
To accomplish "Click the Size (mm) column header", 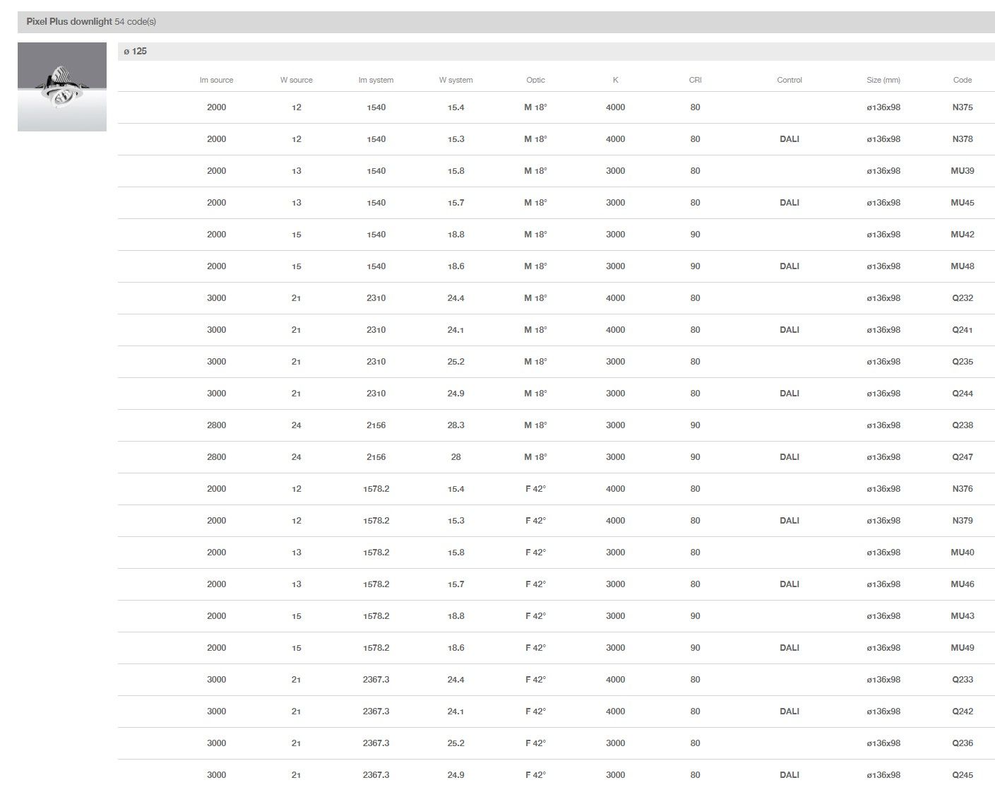I will [883, 81].
